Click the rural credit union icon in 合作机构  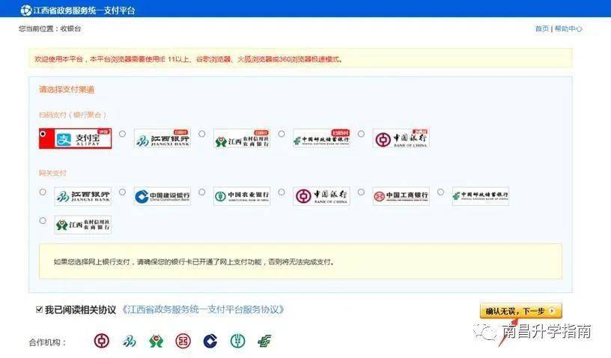tap(156, 342)
